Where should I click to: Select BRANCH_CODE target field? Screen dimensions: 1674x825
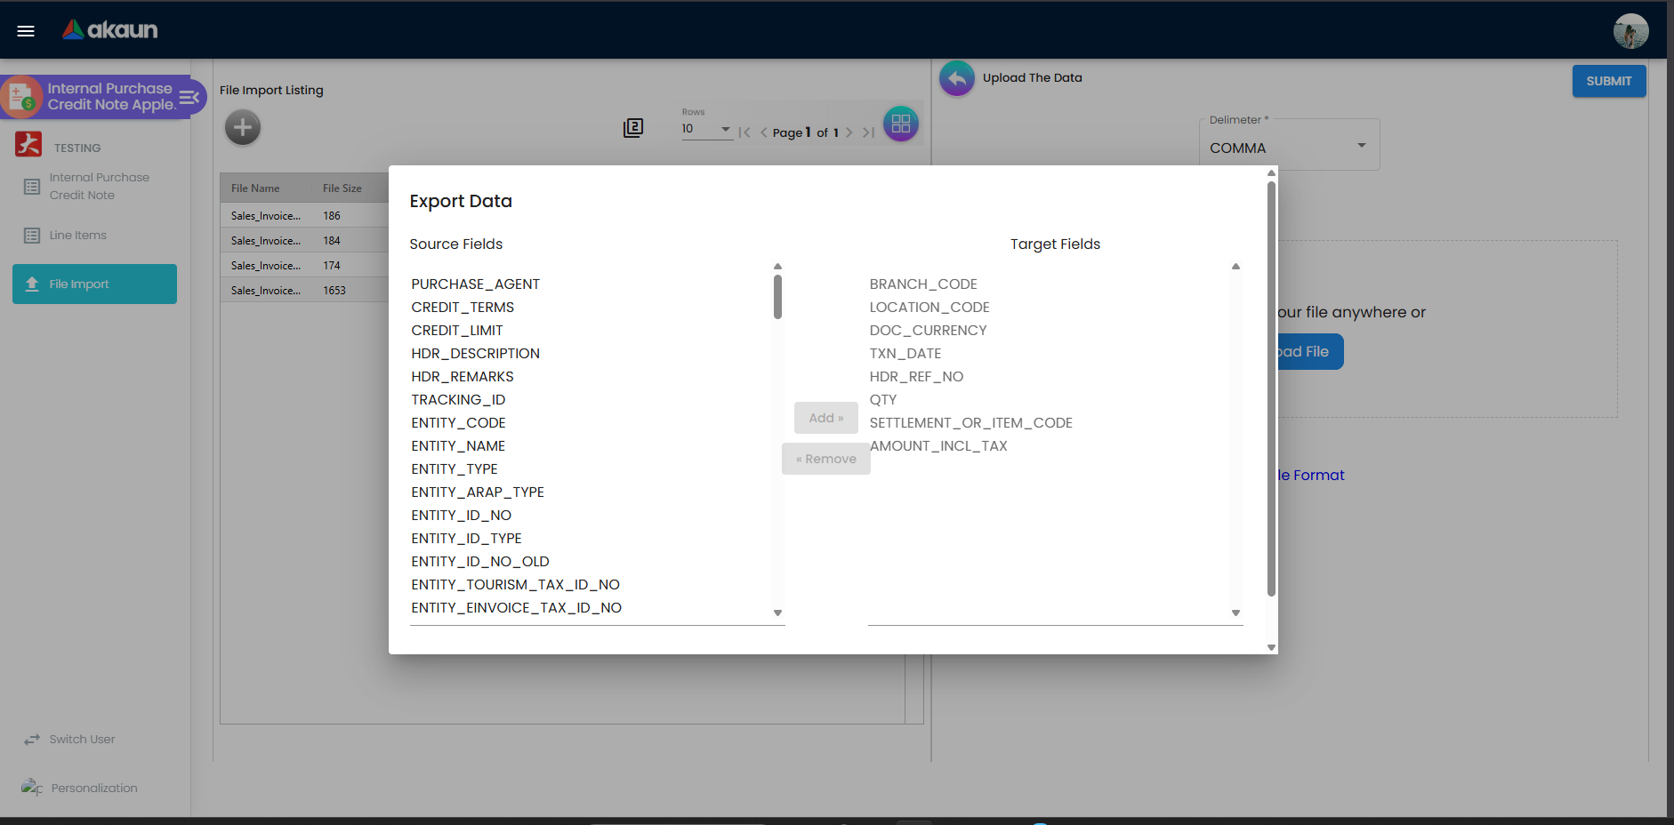coord(1049,284)
